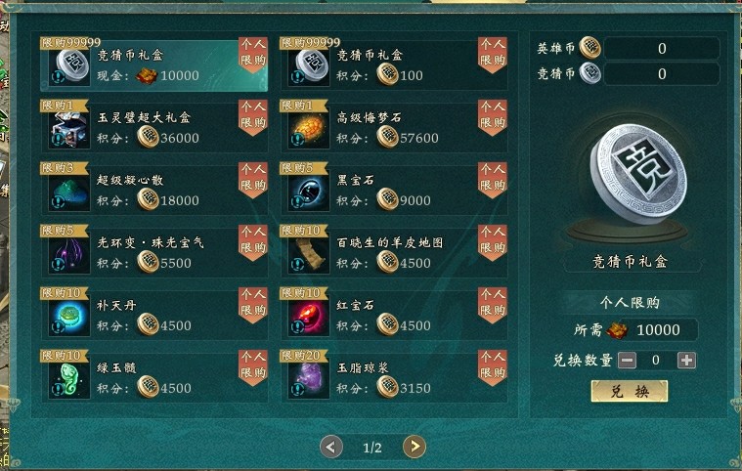
Task: Select 竞猜币礼盒 costing 100 积分
Action: pos(394,64)
